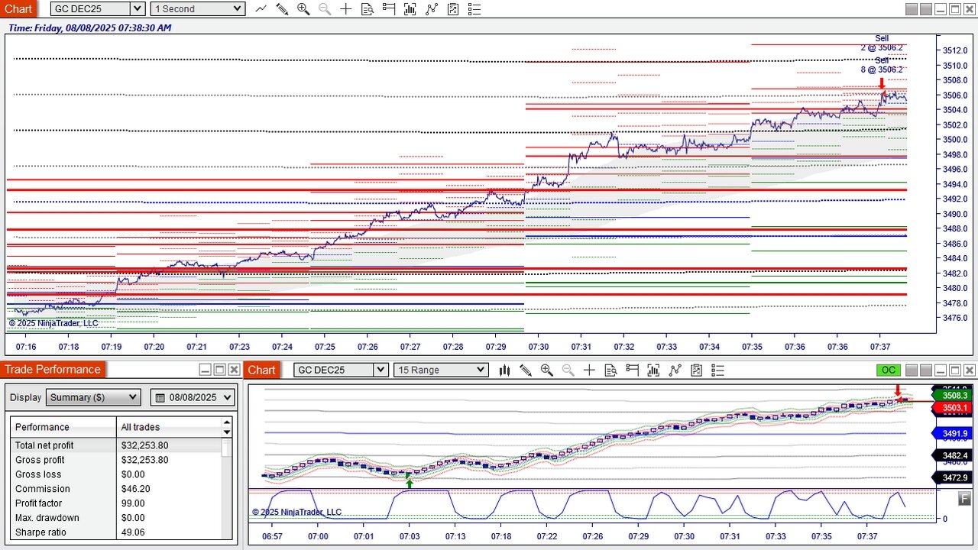
Task: Click second gray link button in top chart title bar
Action: 926,9
